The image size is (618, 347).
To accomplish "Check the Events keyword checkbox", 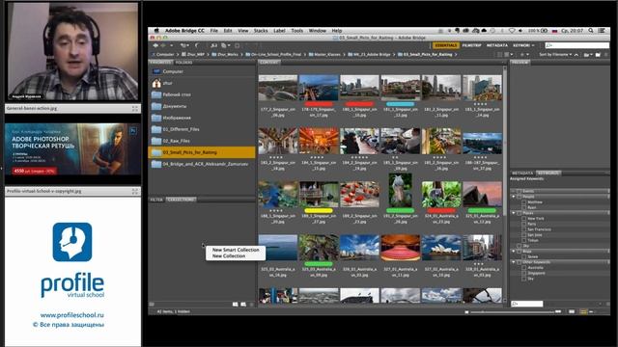I will click(x=520, y=191).
